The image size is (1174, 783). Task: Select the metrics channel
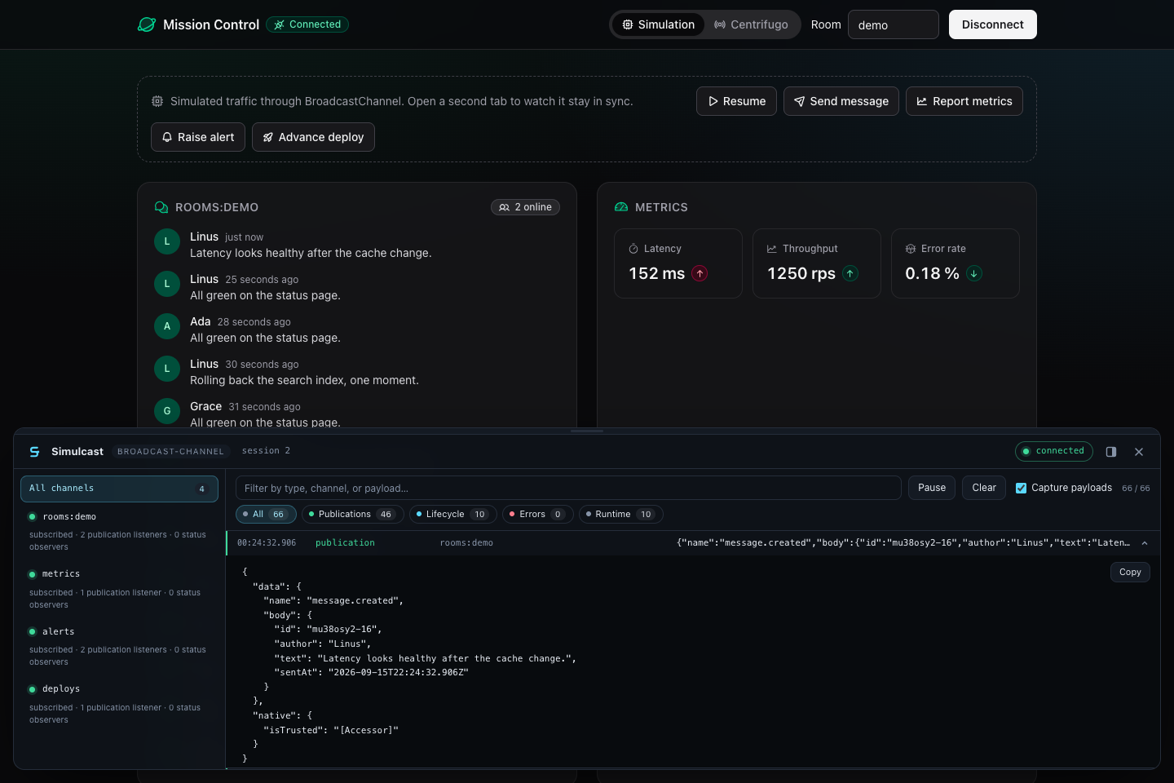click(119, 589)
